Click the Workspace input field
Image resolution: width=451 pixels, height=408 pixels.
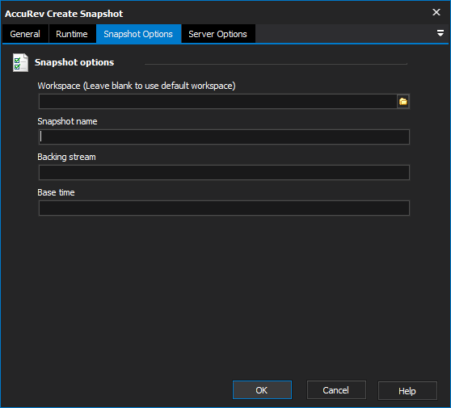point(218,102)
